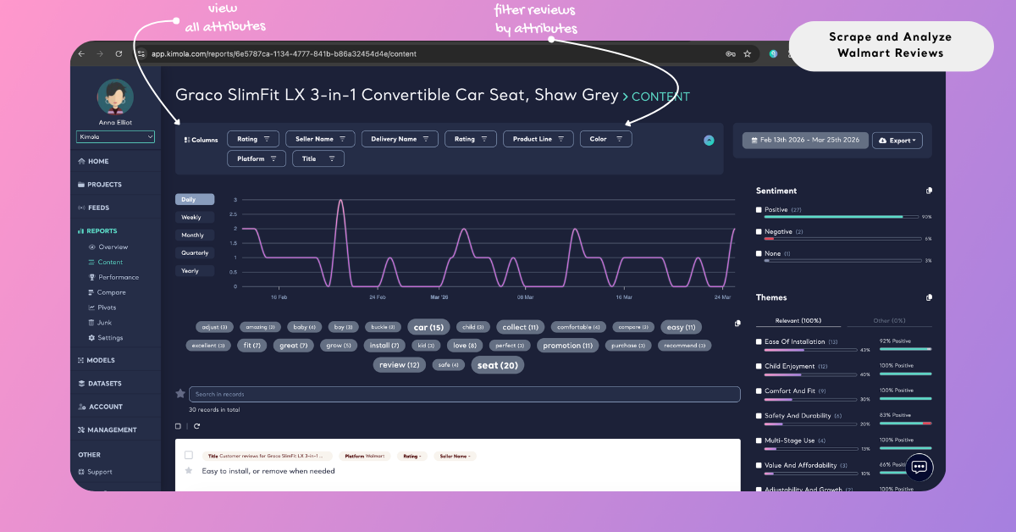Open site information icon in address bar

click(142, 53)
